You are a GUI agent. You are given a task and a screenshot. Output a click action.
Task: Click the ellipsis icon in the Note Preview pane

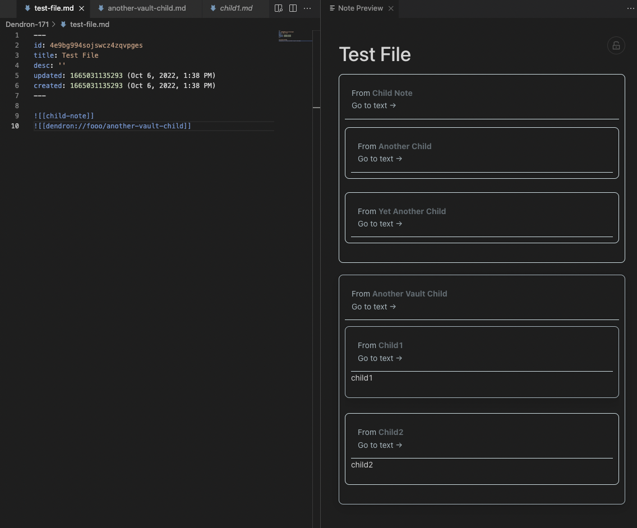click(631, 8)
